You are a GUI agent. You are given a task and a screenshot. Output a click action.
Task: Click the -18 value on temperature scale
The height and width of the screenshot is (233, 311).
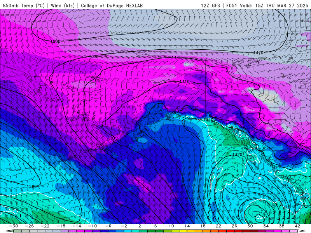61,226
